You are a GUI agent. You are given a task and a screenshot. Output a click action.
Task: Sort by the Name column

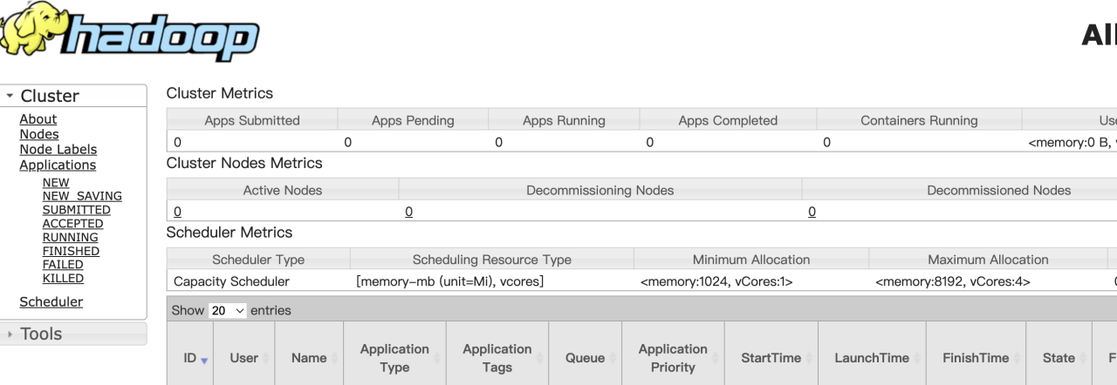click(x=309, y=358)
